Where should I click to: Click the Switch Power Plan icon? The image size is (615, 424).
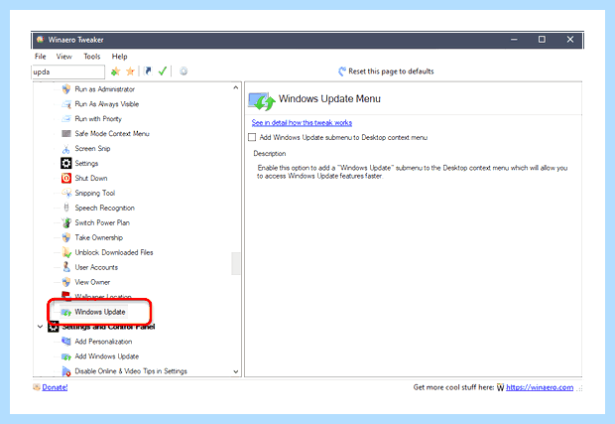66,222
